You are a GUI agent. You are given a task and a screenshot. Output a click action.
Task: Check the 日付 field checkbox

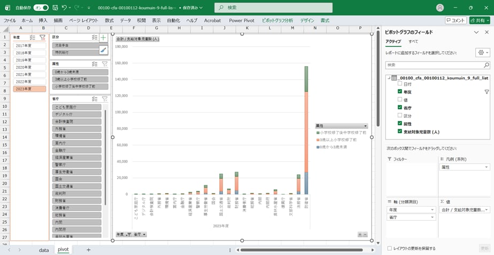tap(400, 84)
